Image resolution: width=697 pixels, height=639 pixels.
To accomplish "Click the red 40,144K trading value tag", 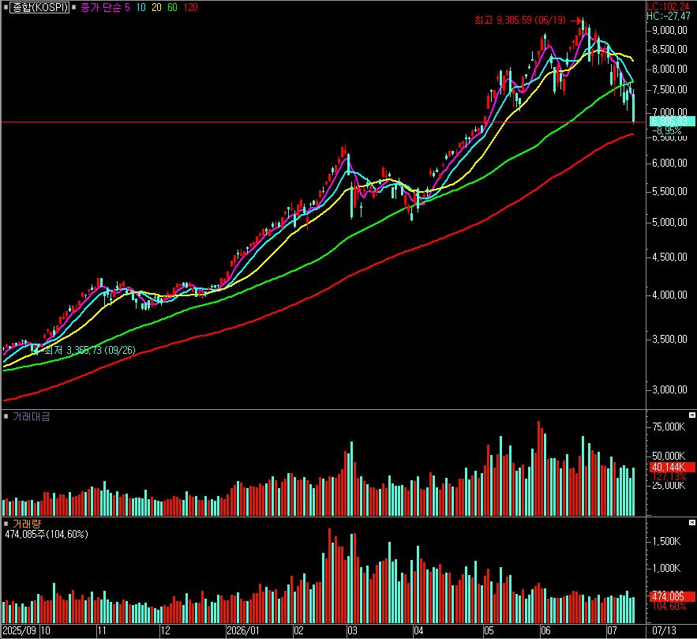I will [672, 467].
